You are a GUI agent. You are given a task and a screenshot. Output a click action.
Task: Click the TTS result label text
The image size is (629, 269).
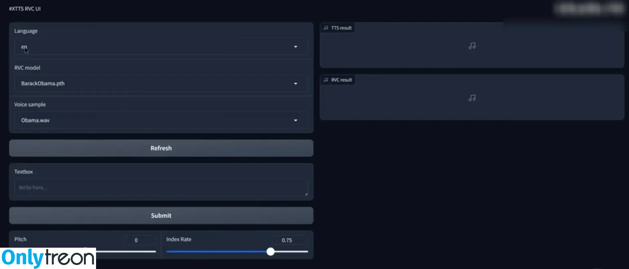(342, 28)
